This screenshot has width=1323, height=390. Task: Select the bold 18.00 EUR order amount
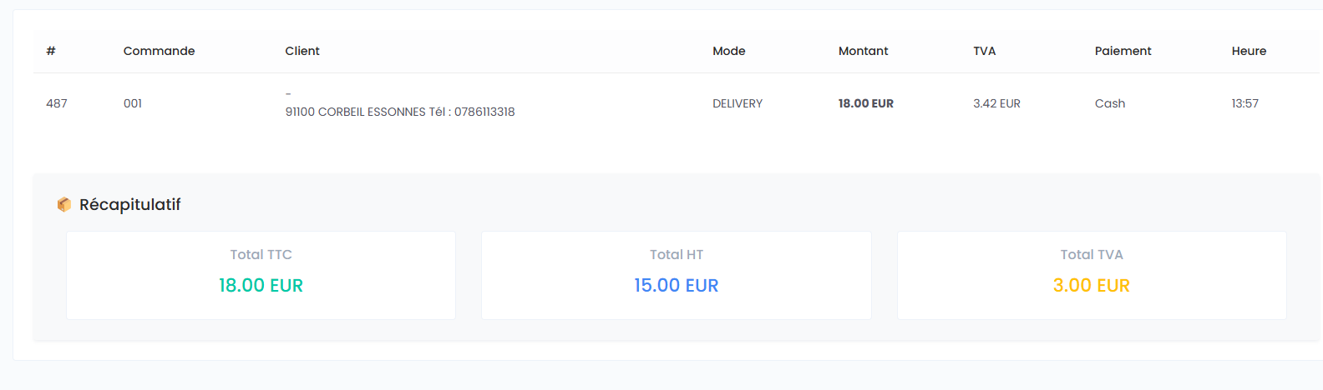point(865,103)
